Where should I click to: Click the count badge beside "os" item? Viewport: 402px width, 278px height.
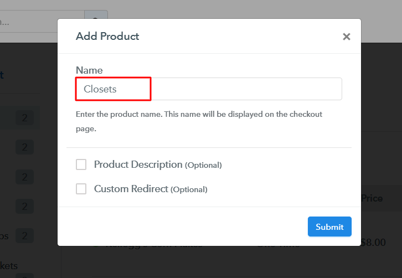tap(24, 236)
